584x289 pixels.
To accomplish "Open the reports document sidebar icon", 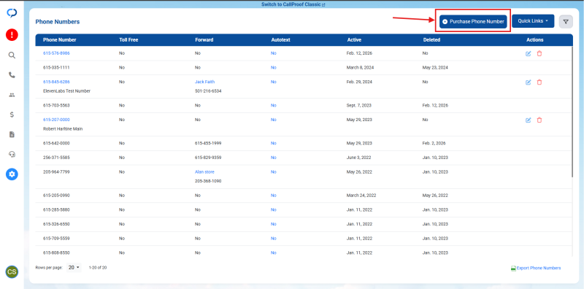I will (x=12, y=134).
